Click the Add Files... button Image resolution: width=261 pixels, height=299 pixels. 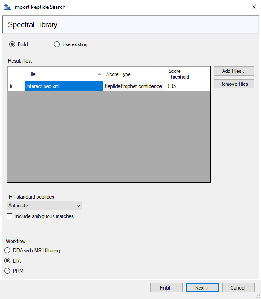tap(234, 71)
